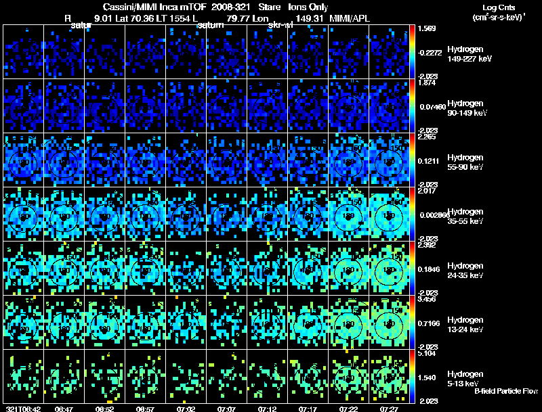Click the 'Hydrogen 5-13 keV' row label
The width and height of the screenshot is (542, 412).
point(465,379)
